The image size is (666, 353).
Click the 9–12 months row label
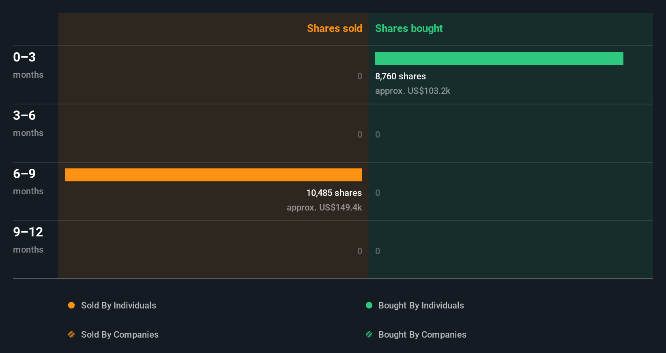[x=28, y=240]
